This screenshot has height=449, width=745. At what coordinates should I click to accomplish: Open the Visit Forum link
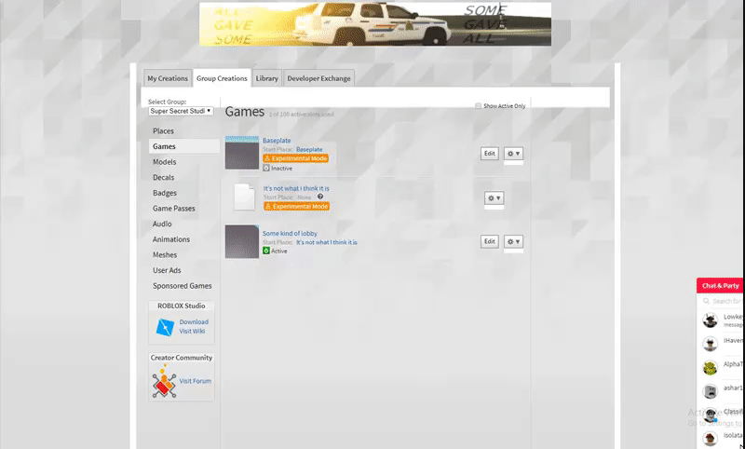tap(196, 381)
